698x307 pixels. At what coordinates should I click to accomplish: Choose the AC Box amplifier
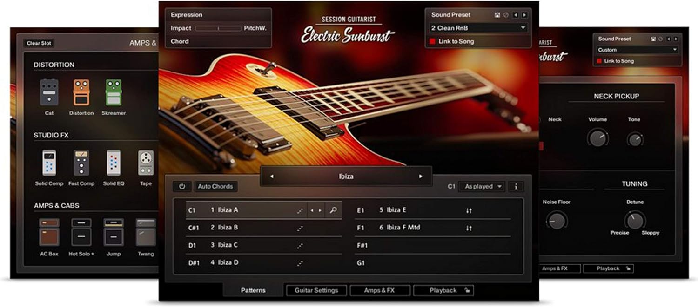coord(49,232)
